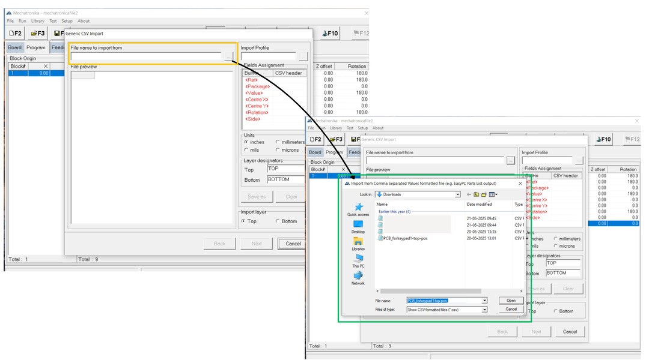Image resolution: width=649 pixels, height=360 pixels.
Task: Open the Setup menu in left window
Action: (x=67, y=21)
